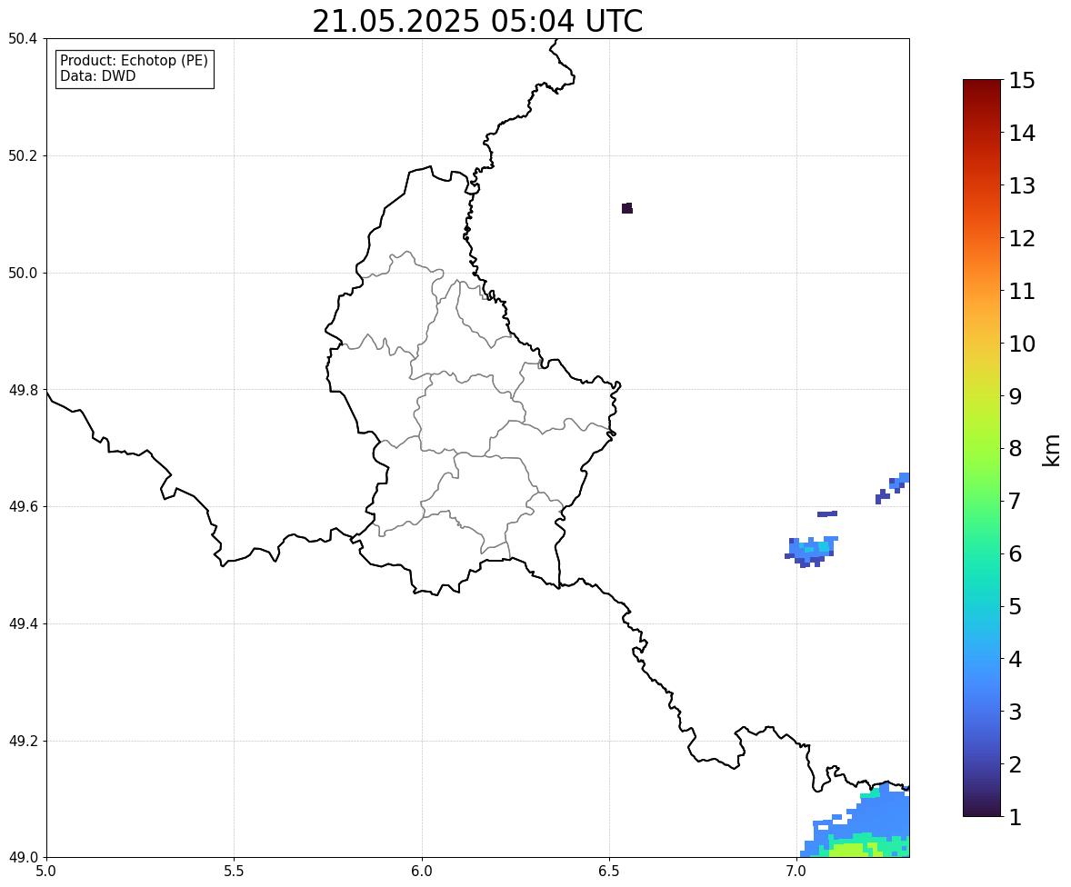Click the colorbar tick value 6

tap(1016, 553)
